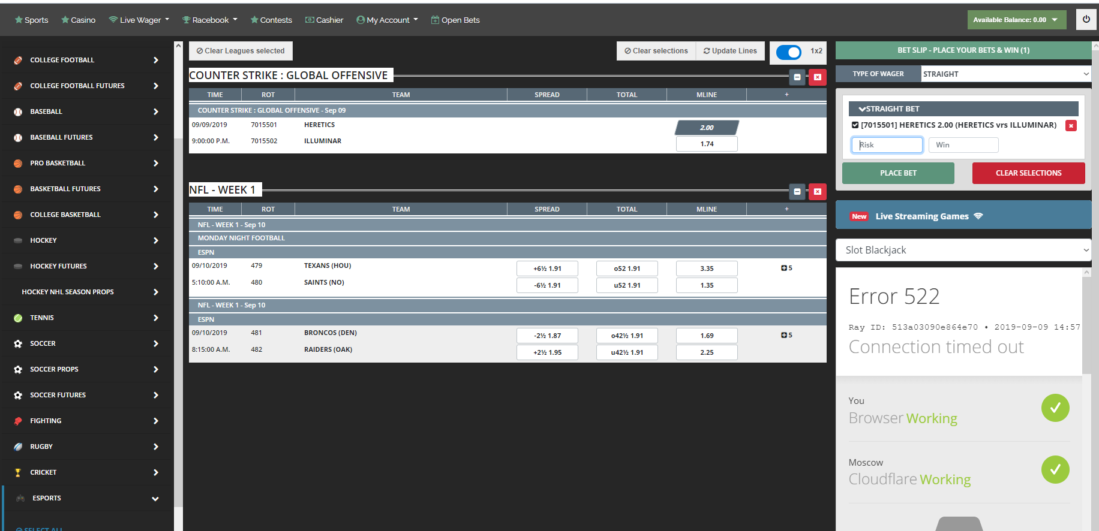Click the Soccer Futures ball icon
Viewport: 1099px width, 531px height.
[x=18, y=395]
